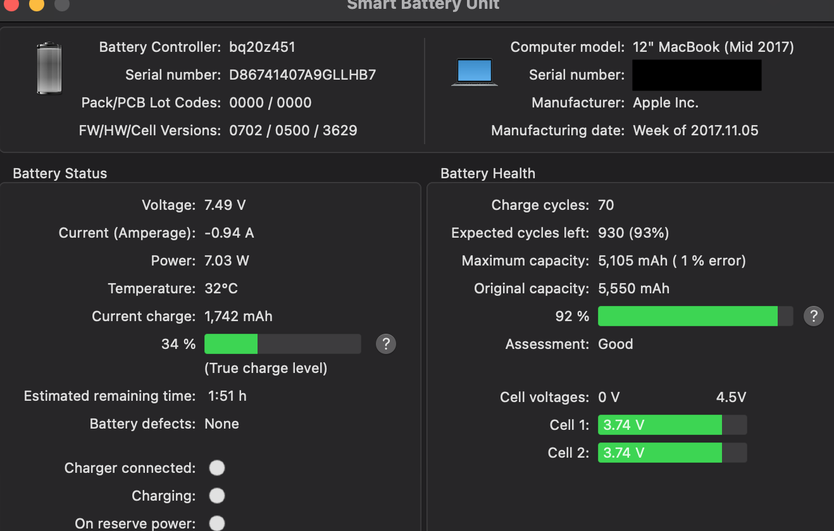This screenshot has height=531, width=834.
Task: Click Maximum capacity value 5,105 mAh
Action: (633, 260)
